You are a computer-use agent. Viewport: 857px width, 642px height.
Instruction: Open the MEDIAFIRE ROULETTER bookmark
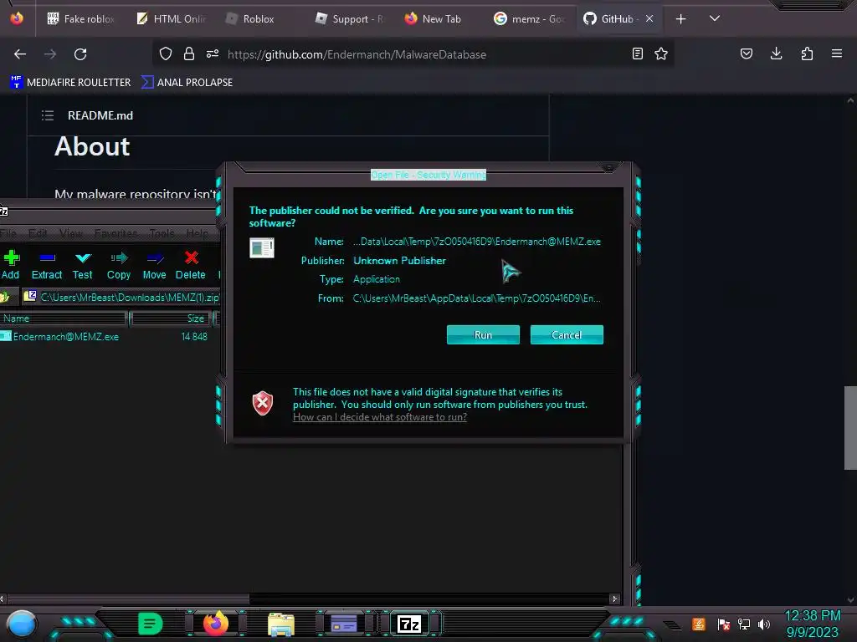click(70, 83)
